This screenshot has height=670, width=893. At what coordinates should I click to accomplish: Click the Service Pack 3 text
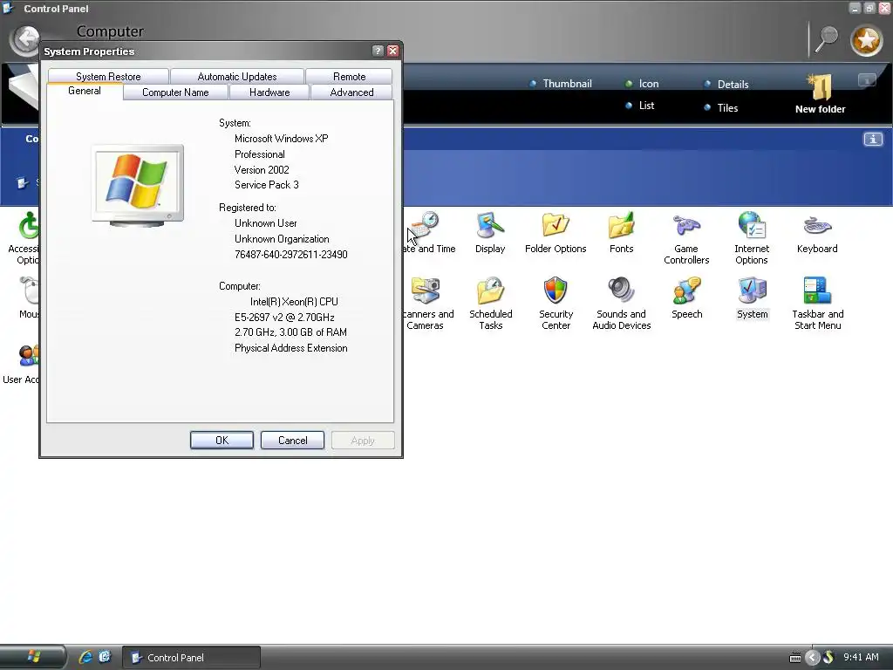pyautogui.click(x=267, y=185)
